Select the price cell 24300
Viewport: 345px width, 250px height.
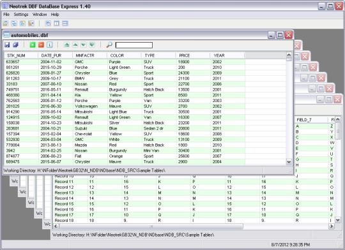coord(193,73)
